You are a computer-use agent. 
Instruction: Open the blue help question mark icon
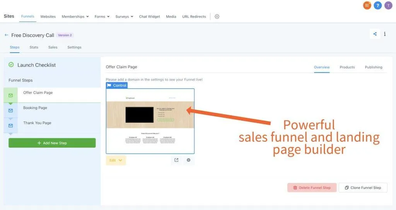377,5
